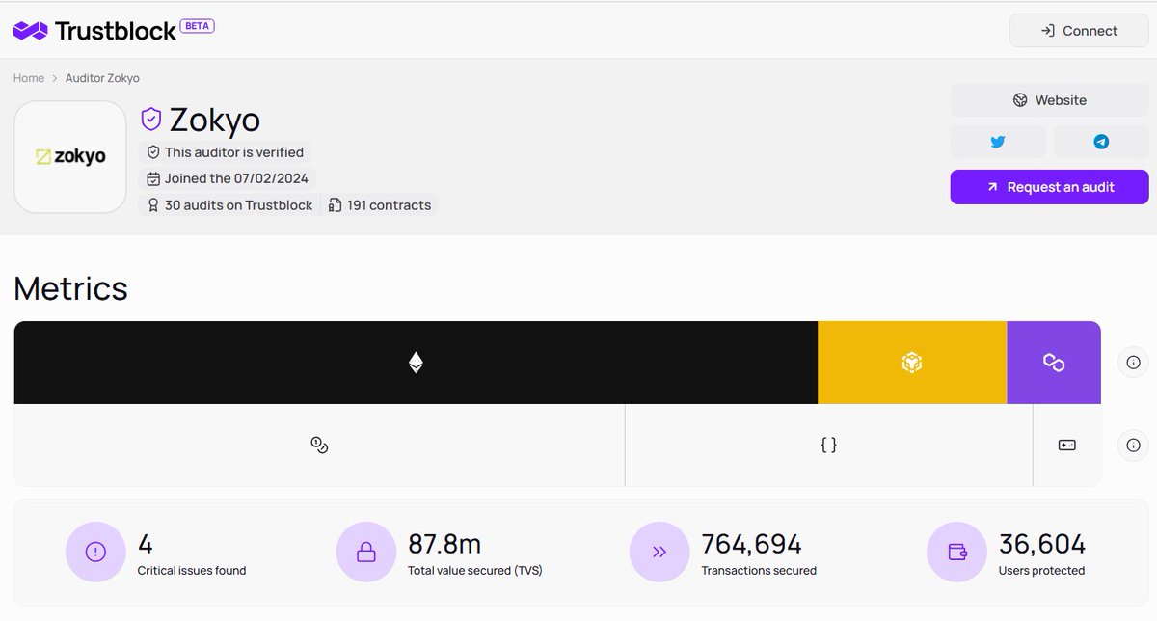The width and height of the screenshot is (1157, 621).
Task: Click the critical issues exclamation icon
Action: click(x=95, y=553)
